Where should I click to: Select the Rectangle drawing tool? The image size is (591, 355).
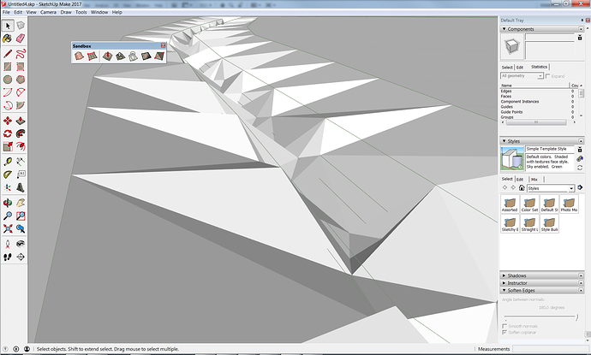tap(8, 67)
